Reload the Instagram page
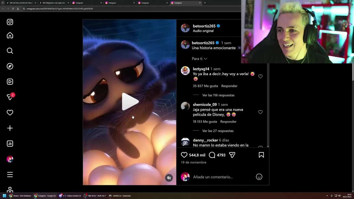 click(x=13, y=9)
